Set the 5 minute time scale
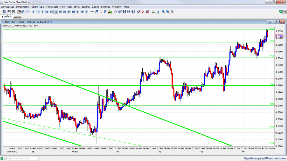Viewport: 287px width, 161px height. point(43,12)
